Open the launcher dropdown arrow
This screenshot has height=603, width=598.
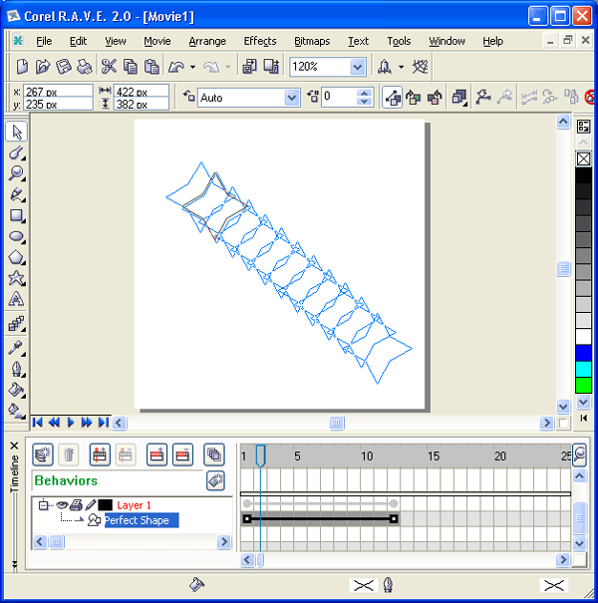401,67
